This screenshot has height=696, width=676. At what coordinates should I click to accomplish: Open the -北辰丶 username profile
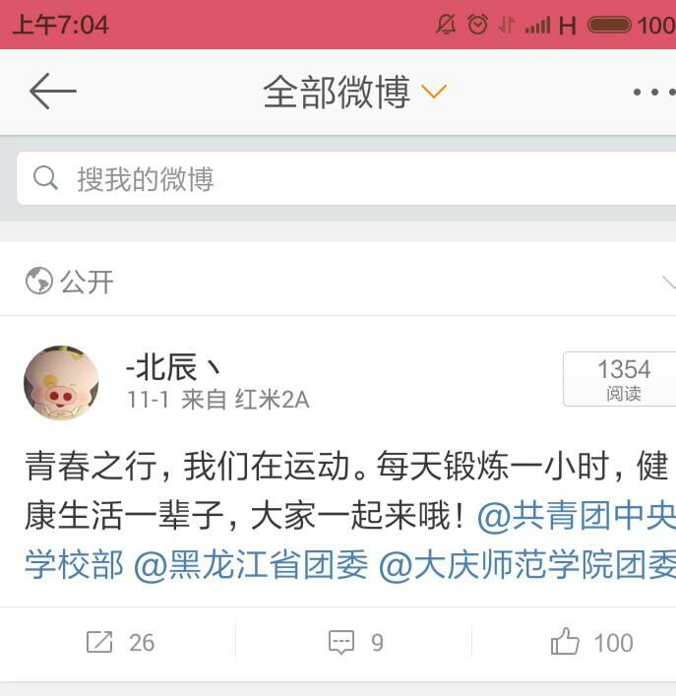click(173, 367)
